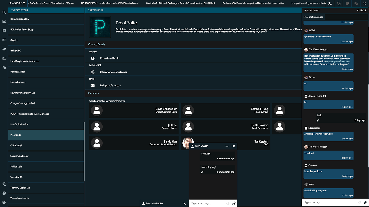Toggle the chat bubbles icon in the top bar
369x207 pixels.
356,3
